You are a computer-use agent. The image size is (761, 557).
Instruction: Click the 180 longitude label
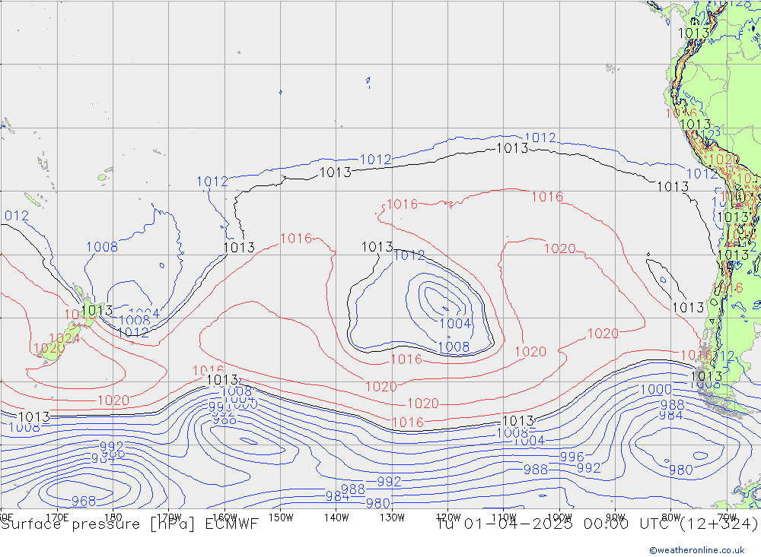pos(113,517)
